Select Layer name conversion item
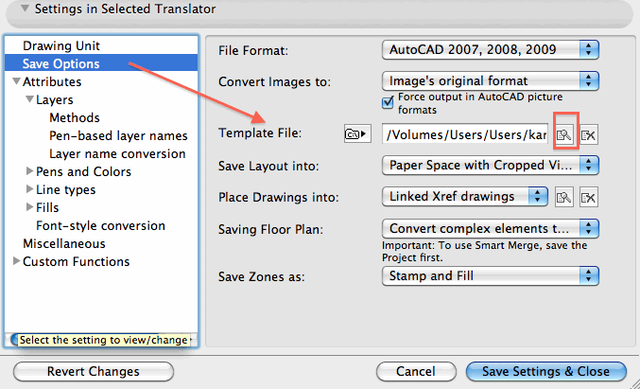640x389 pixels. click(x=117, y=153)
